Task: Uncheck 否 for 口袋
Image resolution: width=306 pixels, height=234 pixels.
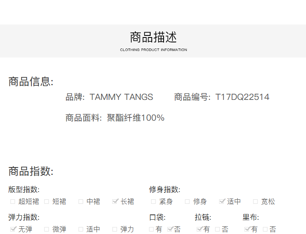Action: pyautogui.click(x=170, y=229)
